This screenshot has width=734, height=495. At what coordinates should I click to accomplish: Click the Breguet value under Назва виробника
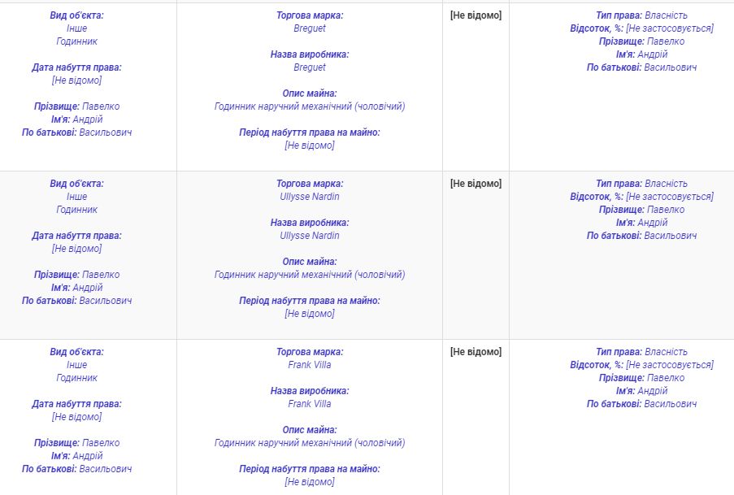[310, 67]
